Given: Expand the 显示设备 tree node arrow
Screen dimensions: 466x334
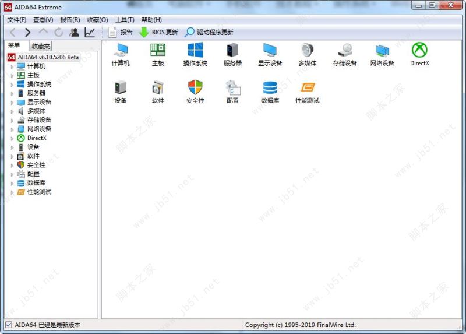Looking at the screenshot, I should click(12, 103).
